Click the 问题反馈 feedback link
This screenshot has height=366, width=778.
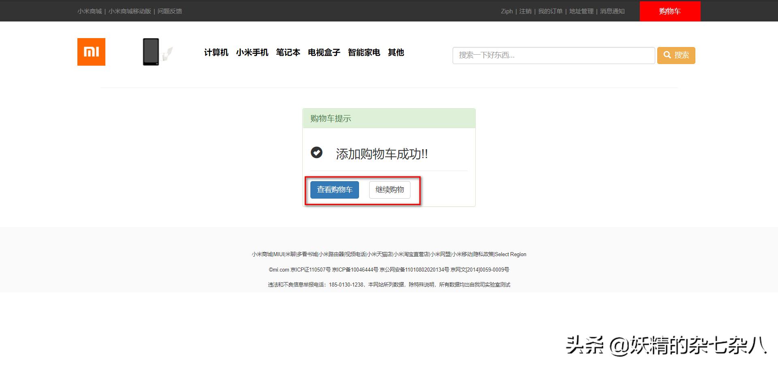point(170,11)
